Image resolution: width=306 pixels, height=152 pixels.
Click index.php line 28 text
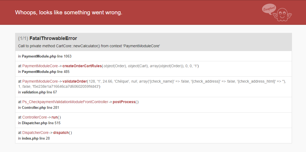coord(34,138)
